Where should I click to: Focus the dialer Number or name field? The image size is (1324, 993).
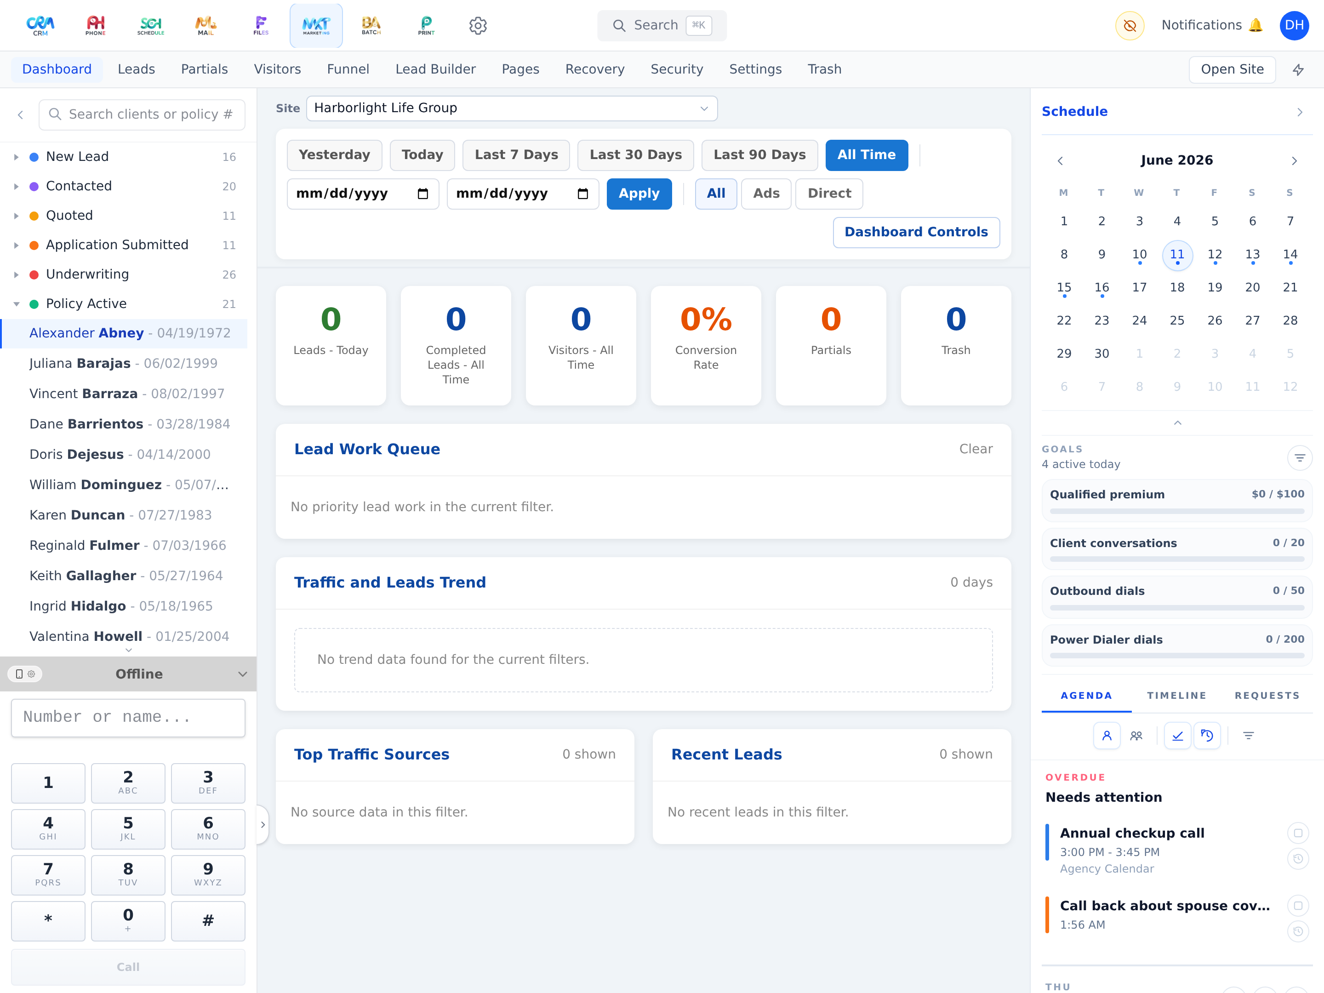click(128, 717)
